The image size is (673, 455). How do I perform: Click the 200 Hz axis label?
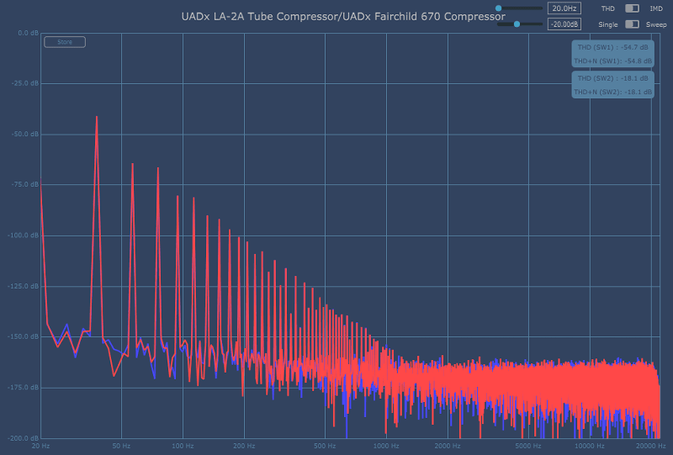pyautogui.click(x=244, y=446)
